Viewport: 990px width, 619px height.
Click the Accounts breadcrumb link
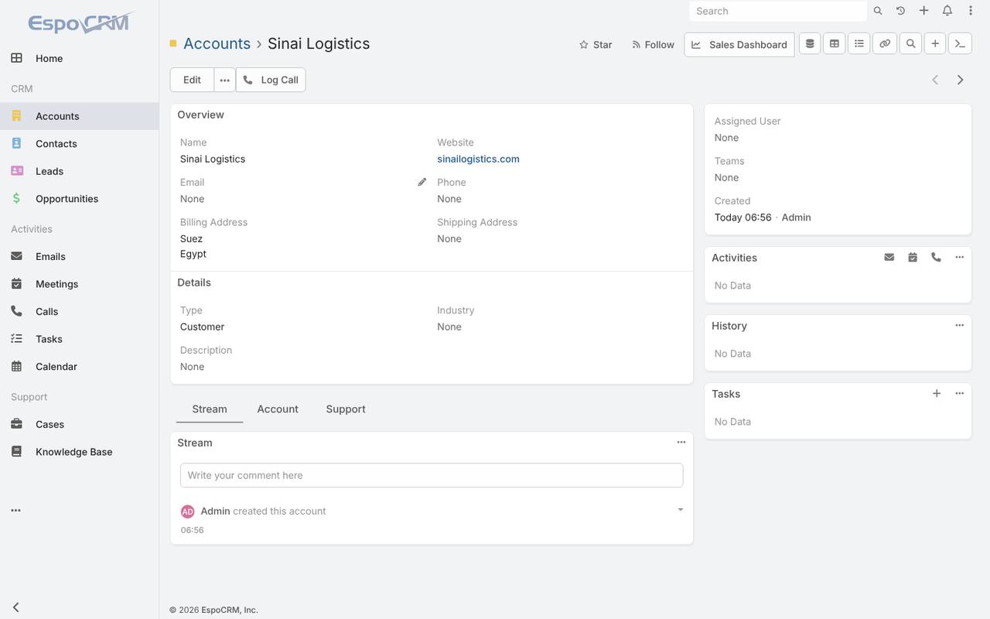(217, 43)
